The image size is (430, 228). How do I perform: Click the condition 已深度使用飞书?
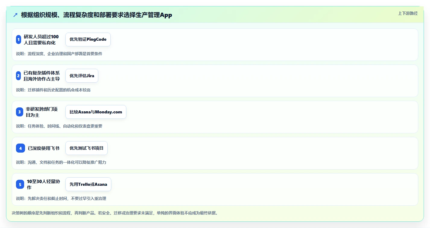(44, 148)
